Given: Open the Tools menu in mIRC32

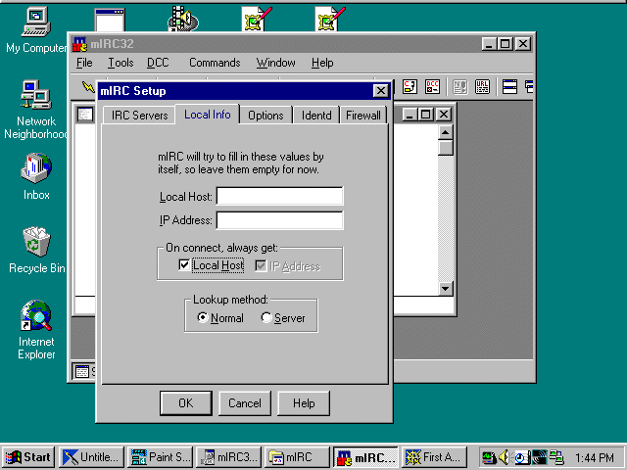Looking at the screenshot, I should click(121, 63).
